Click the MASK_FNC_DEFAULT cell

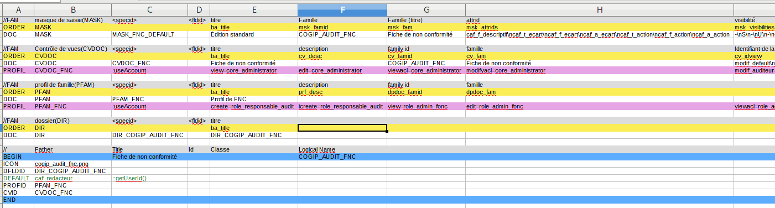point(149,34)
